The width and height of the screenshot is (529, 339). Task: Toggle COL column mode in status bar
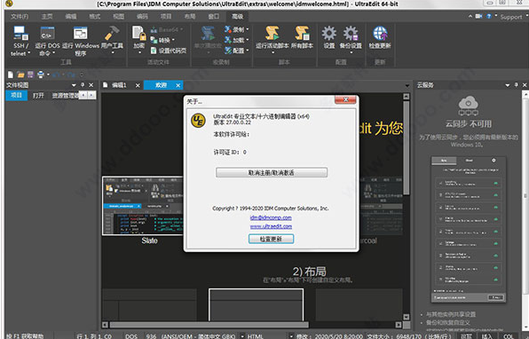[x=508, y=336]
